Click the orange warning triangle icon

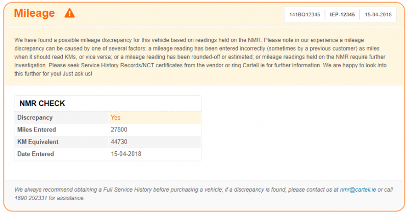(x=69, y=13)
